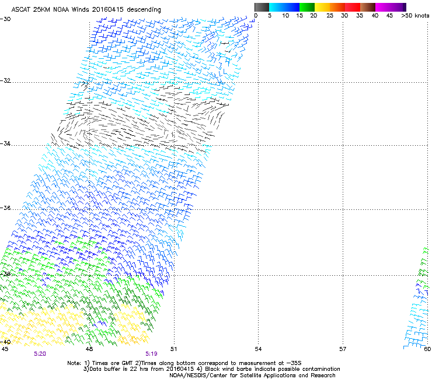This screenshot has height=379, width=432.
Task: Click the longitude axis label 57
Action: [x=343, y=349]
